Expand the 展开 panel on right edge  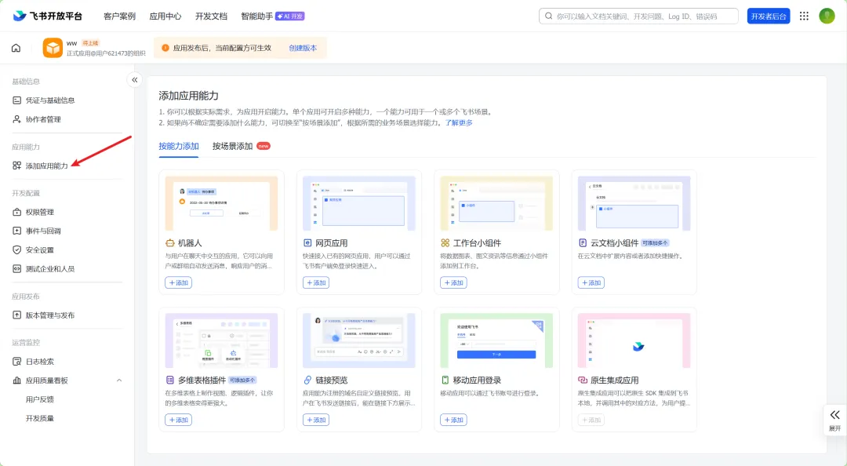tap(834, 420)
